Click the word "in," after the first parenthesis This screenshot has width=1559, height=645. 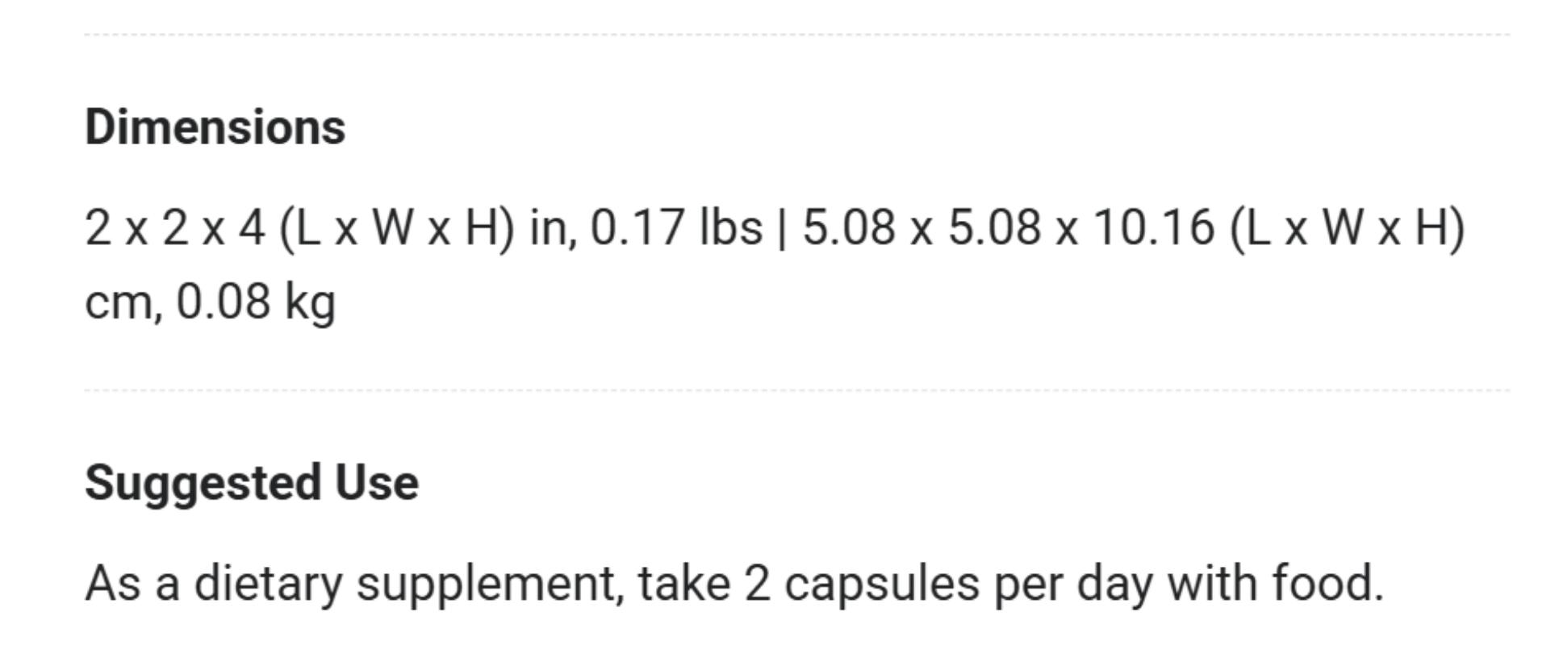[x=553, y=227]
